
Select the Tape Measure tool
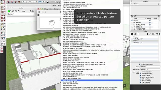(2, 24)
